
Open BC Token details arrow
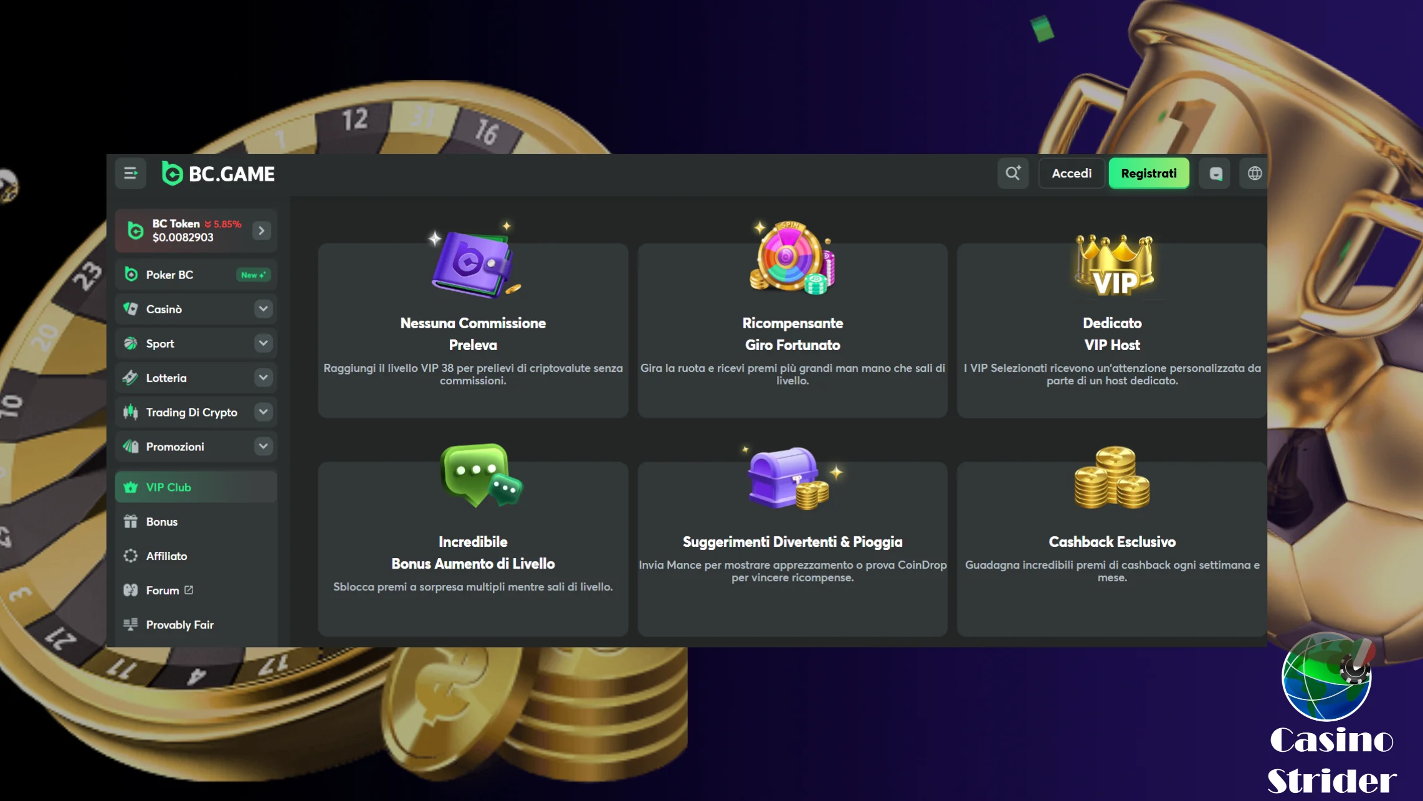coord(262,230)
